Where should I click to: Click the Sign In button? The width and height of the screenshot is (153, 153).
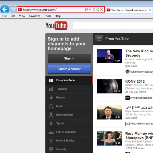pyautogui.click(x=69, y=58)
